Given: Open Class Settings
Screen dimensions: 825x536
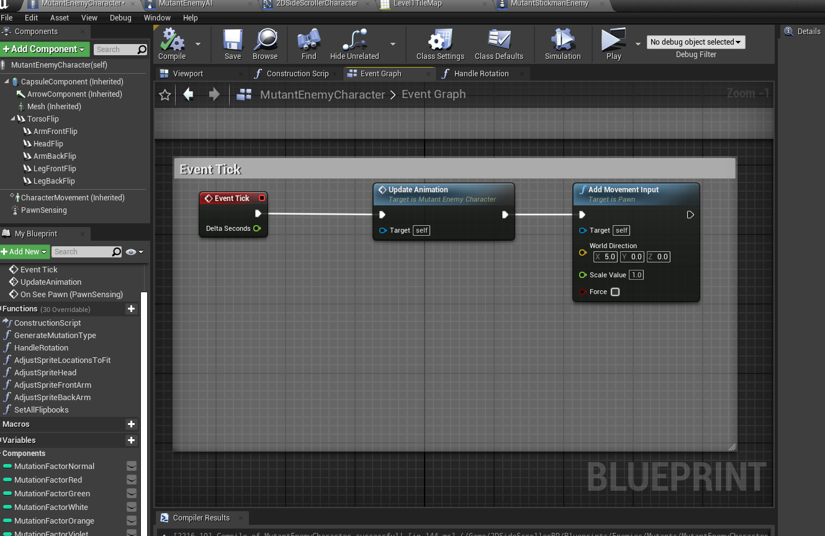Looking at the screenshot, I should coord(440,44).
